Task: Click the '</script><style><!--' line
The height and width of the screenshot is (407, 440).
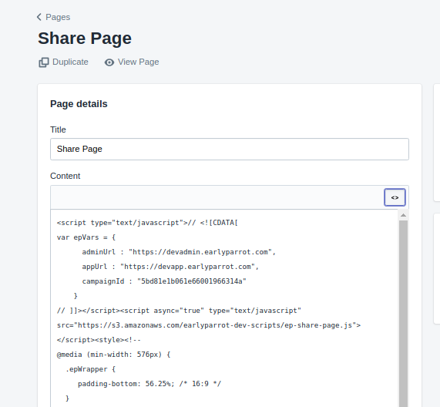Action: click(99, 340)
